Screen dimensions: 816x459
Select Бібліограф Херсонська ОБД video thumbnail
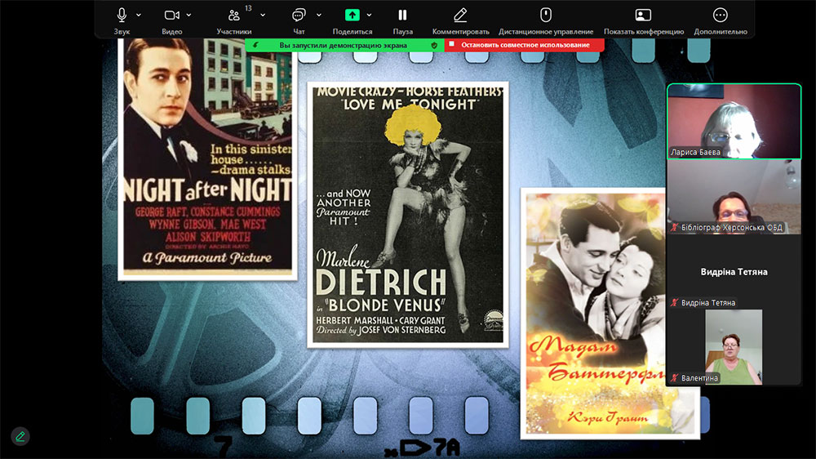[734, 196]
